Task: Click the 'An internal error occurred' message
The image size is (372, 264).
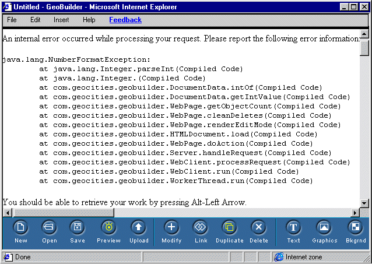Action: [181, 38]
